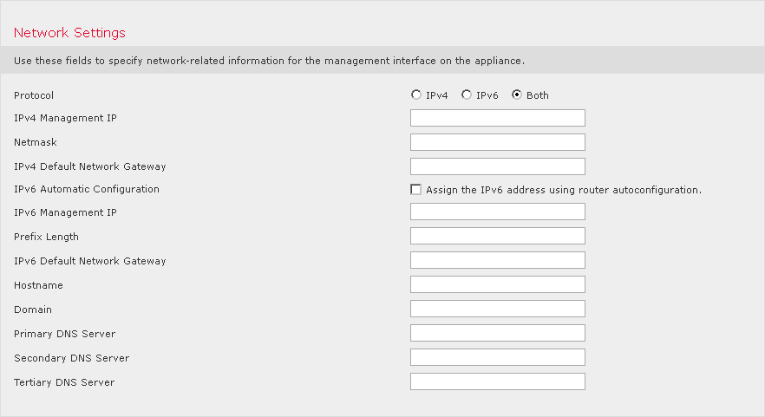This screenshot has height=417, width=765.
Task: Click the IPv6 Automatic Configuration label
Action: [87, 189]
